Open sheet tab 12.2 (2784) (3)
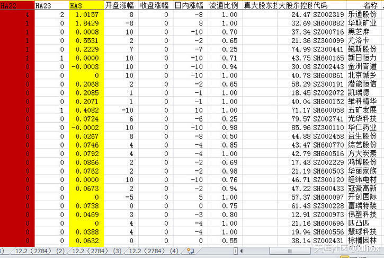 pos(95,250)
